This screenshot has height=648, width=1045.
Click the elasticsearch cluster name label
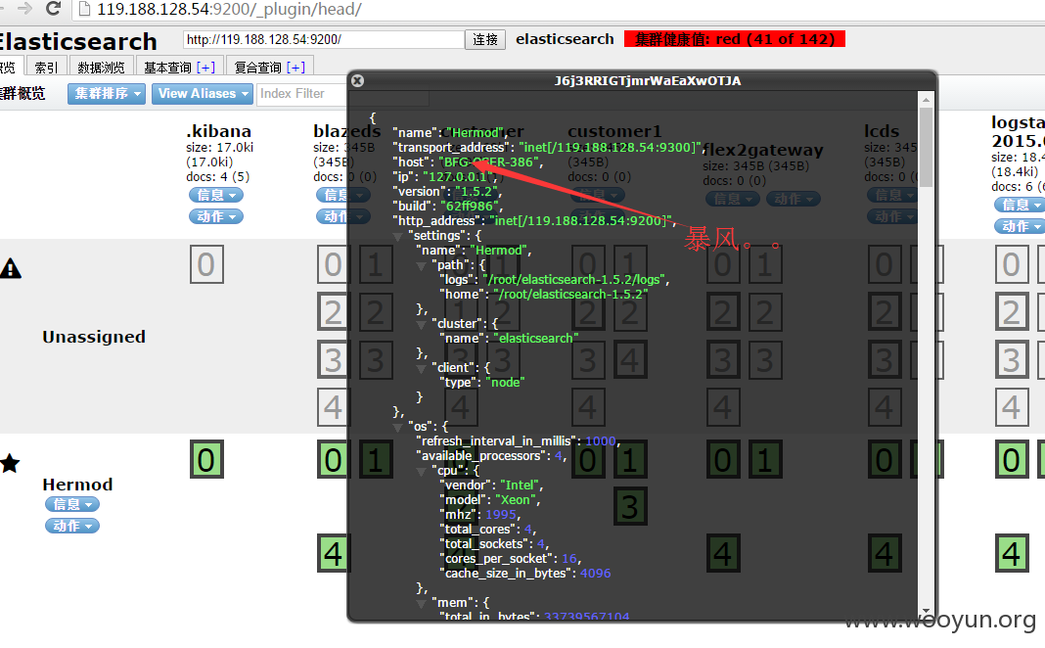565,39
